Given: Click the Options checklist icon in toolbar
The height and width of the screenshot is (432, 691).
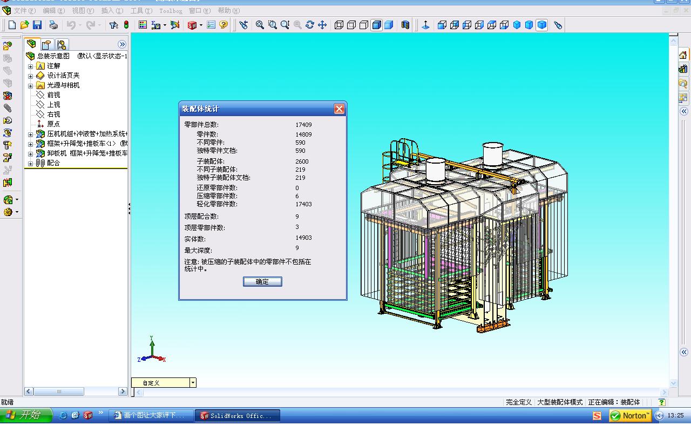Looking at the screenshot, I should tap(211, 25).
